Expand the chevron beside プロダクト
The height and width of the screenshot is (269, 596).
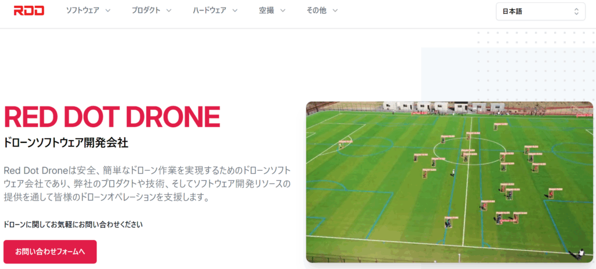tap(169, 10)
